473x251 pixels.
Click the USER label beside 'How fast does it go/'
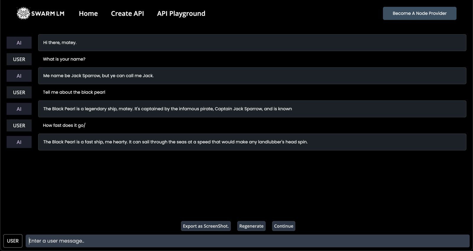coord(19,125)
